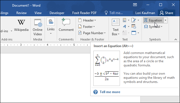180x103 pixels.
Task: Expand the Object dropdown arrow
Action: [138, 33]
